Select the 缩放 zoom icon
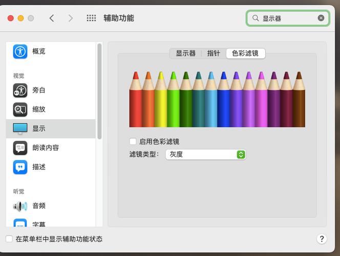 click(x=20, y=110)
